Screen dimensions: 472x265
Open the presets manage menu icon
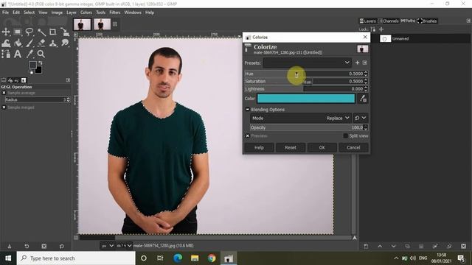click(x=364, y=63)
